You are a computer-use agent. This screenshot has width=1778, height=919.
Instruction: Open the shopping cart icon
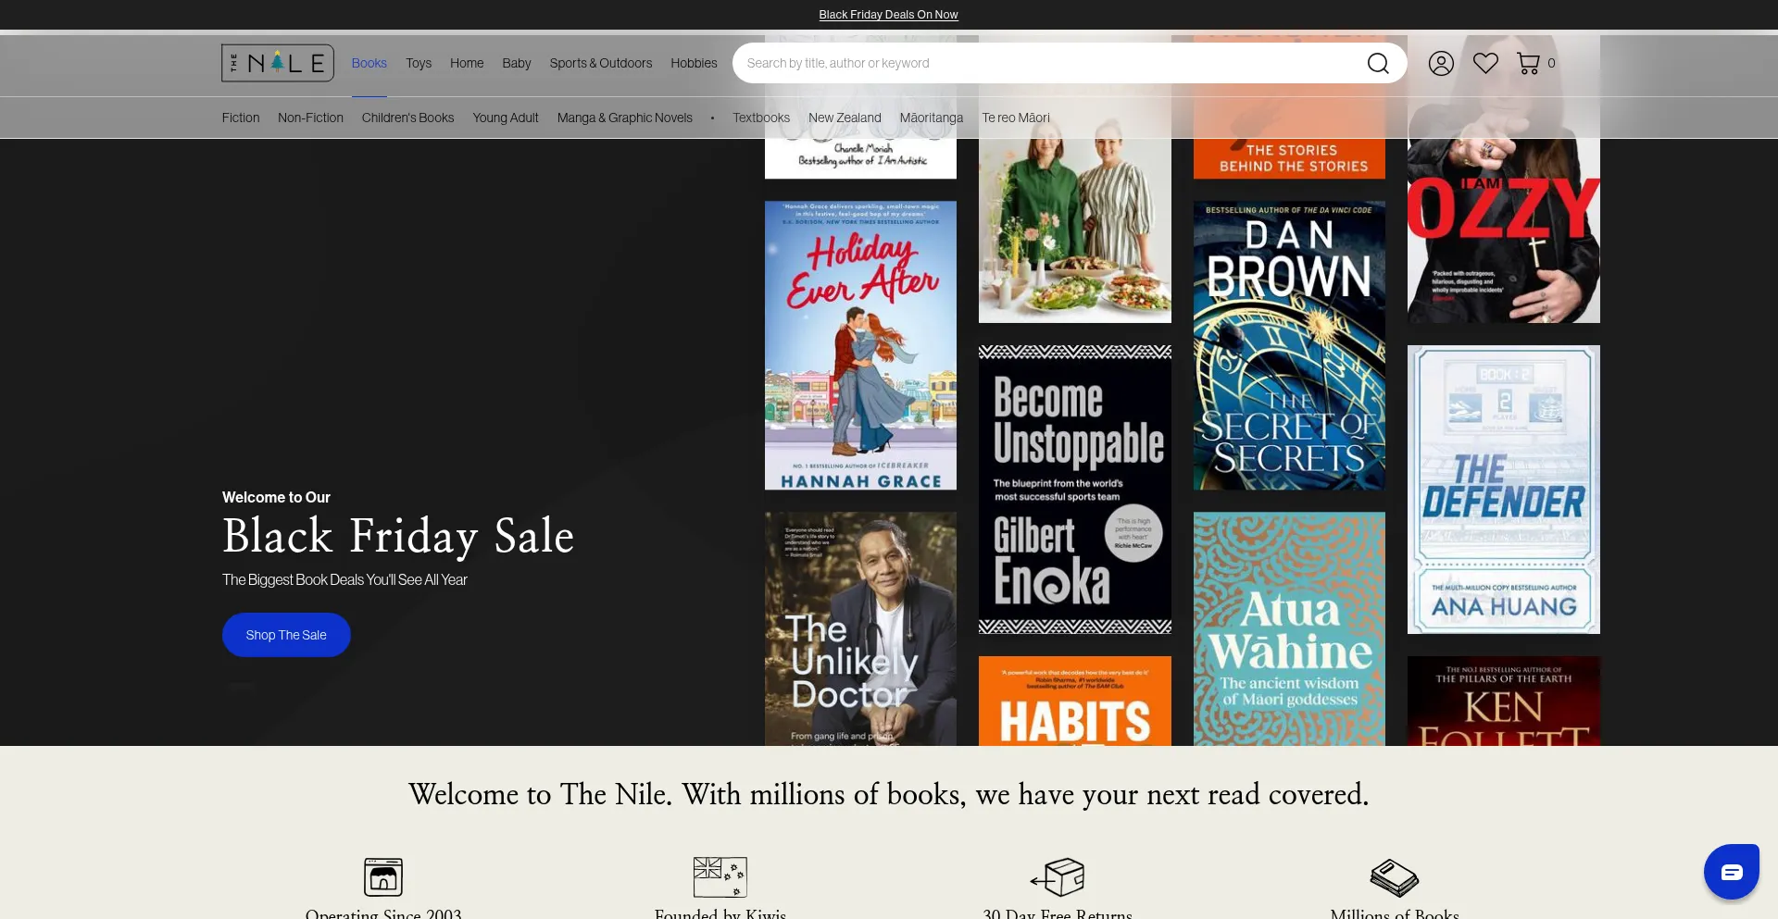(x=1528, y=63)
